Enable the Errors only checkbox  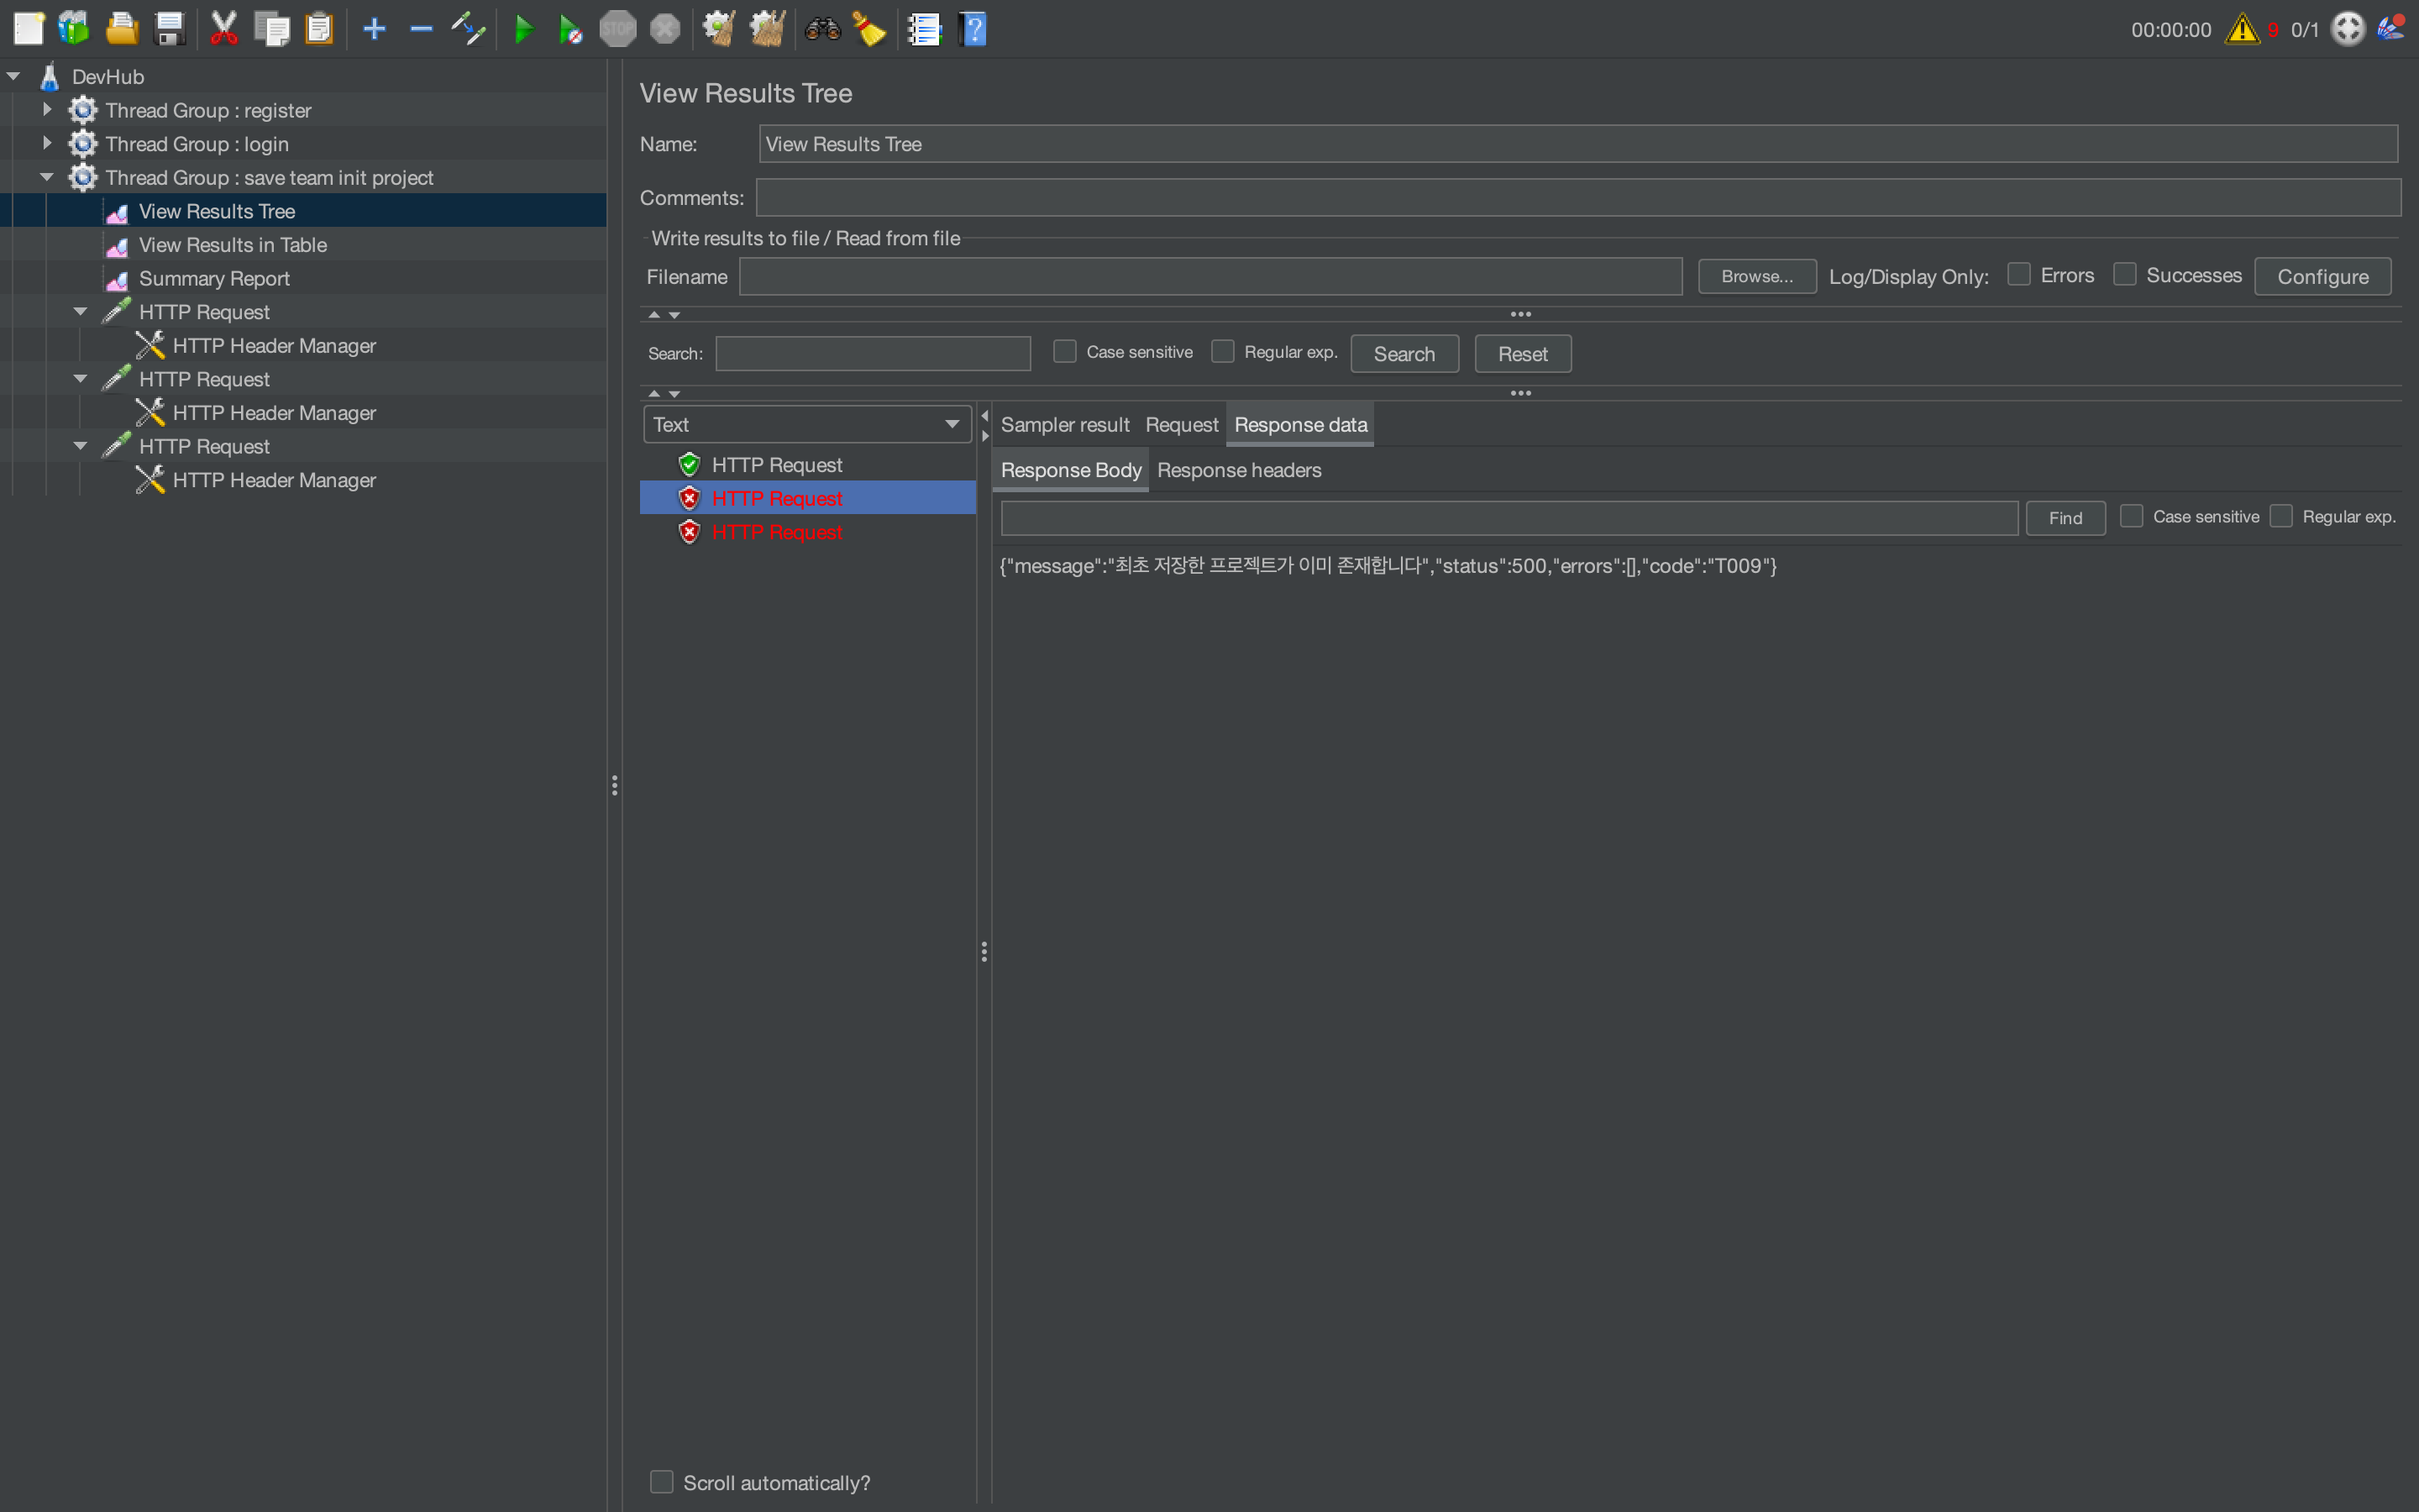2019,275
